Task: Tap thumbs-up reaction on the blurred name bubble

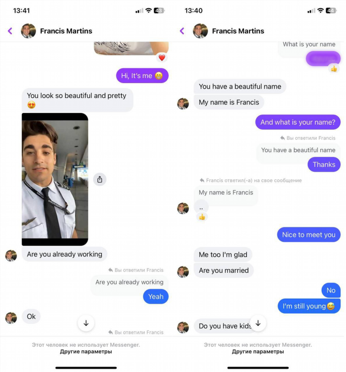Action: (334, 69)
